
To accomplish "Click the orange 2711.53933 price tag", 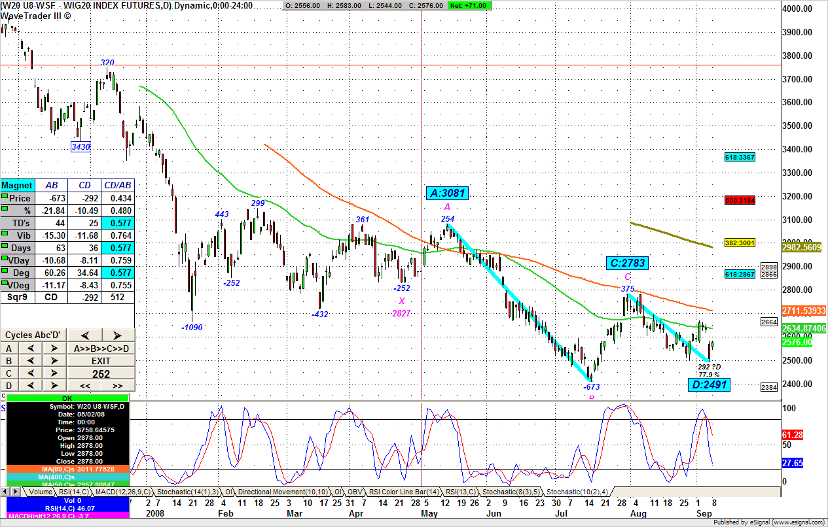I will pos(804,311).
